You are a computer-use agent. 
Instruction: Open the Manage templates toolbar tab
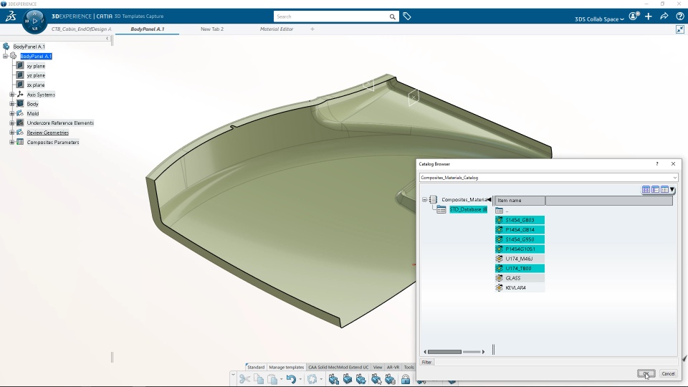[286, 367]
